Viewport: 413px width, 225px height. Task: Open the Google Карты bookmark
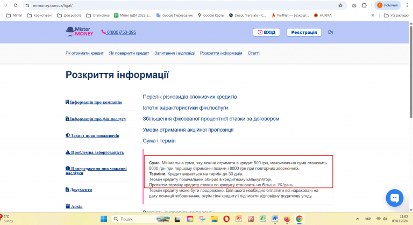coord(211,15)
